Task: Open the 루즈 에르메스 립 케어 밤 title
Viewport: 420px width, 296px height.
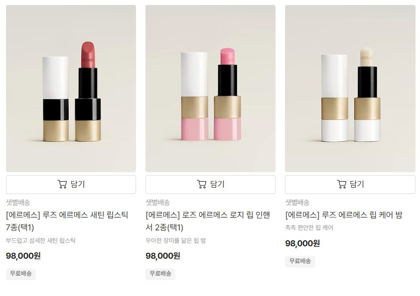Action: click(344, 215)
